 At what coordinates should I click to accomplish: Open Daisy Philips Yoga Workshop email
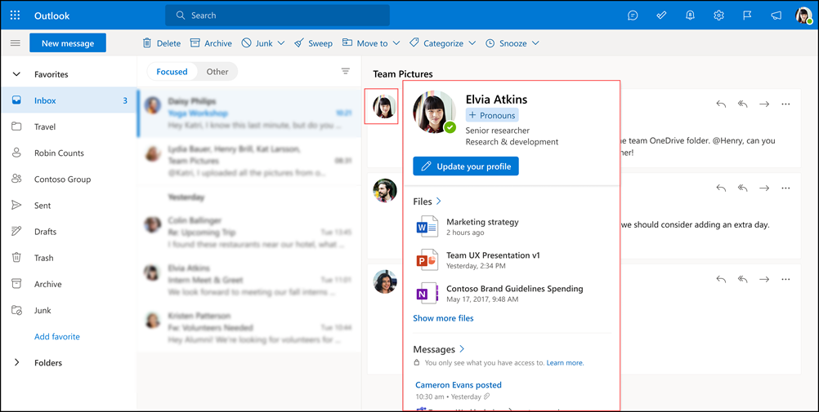(249, 113)
